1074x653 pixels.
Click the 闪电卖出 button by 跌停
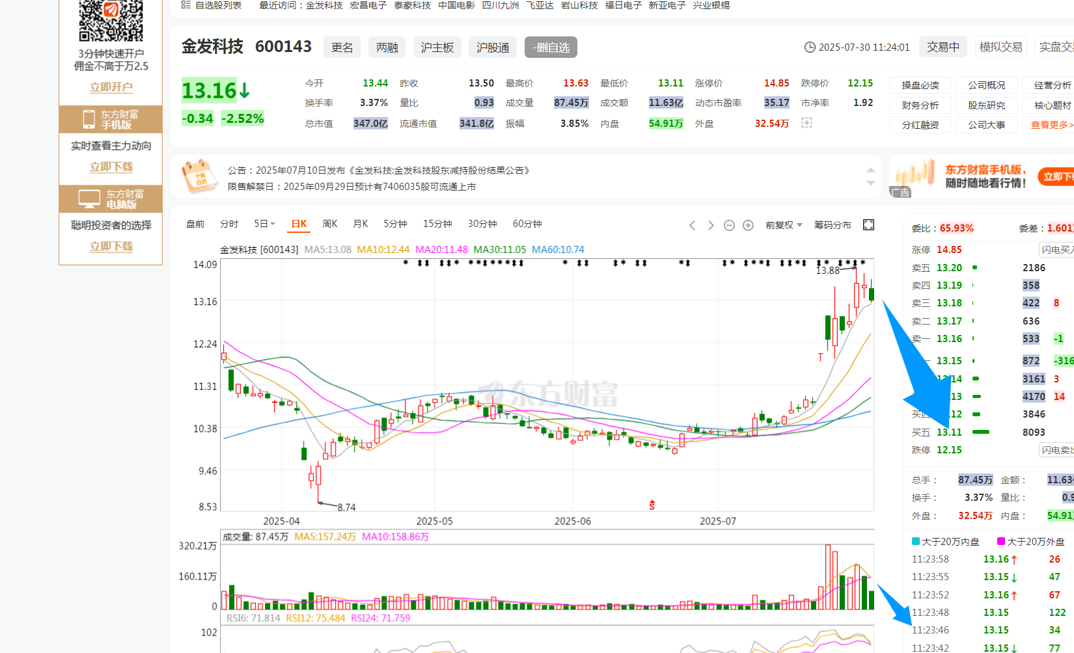tap(1057, 450)
